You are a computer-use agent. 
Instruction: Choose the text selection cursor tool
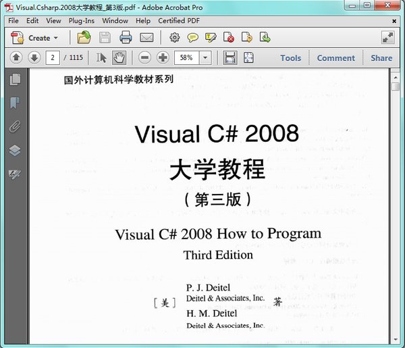(x=101, y=57)
